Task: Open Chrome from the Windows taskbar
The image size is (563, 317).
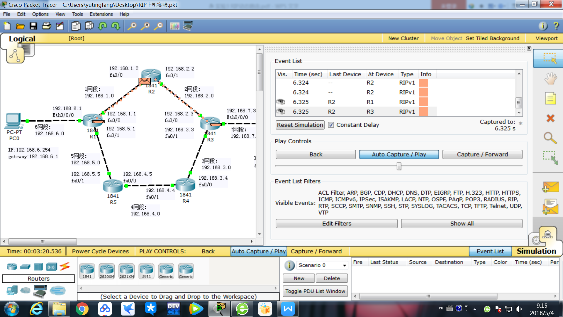Action: [82, 309]
